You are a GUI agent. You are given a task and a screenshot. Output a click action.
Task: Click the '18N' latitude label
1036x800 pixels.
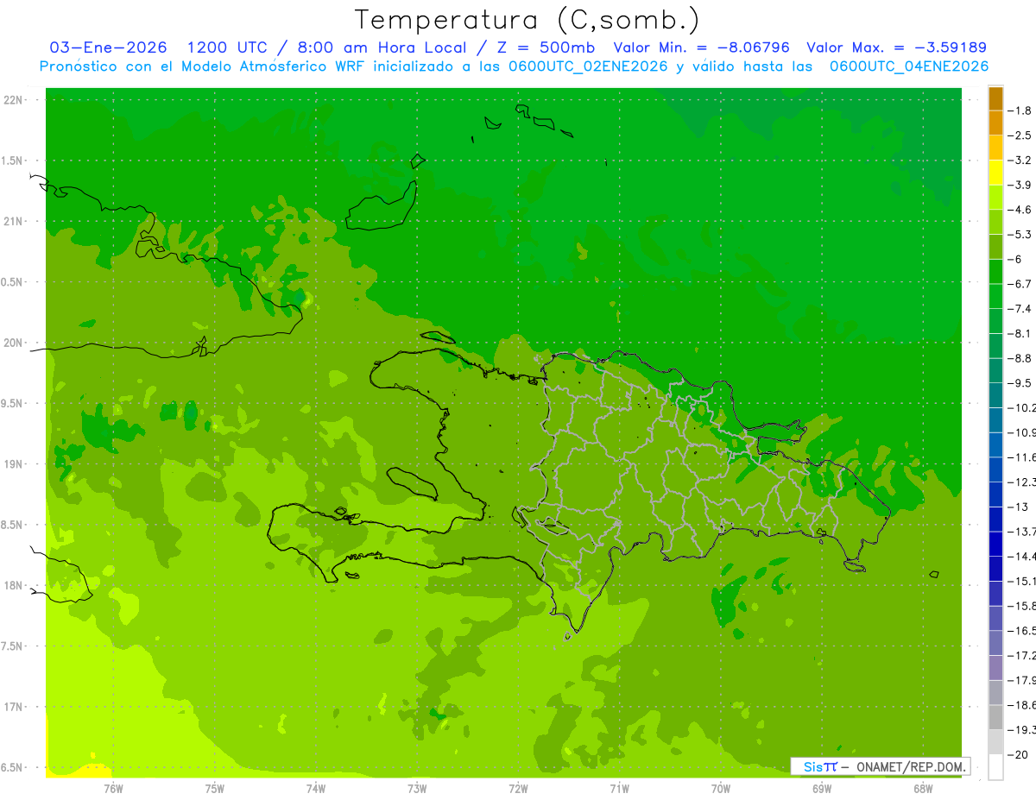[13, 585]
